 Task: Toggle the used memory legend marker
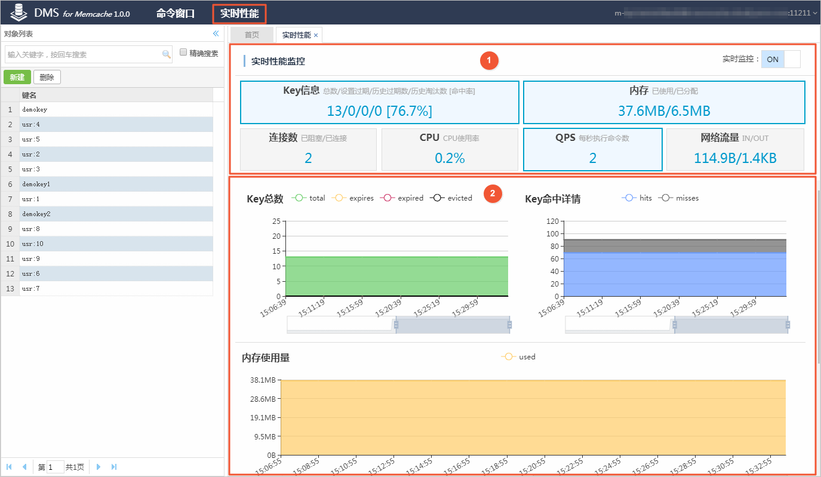[508, 357]
